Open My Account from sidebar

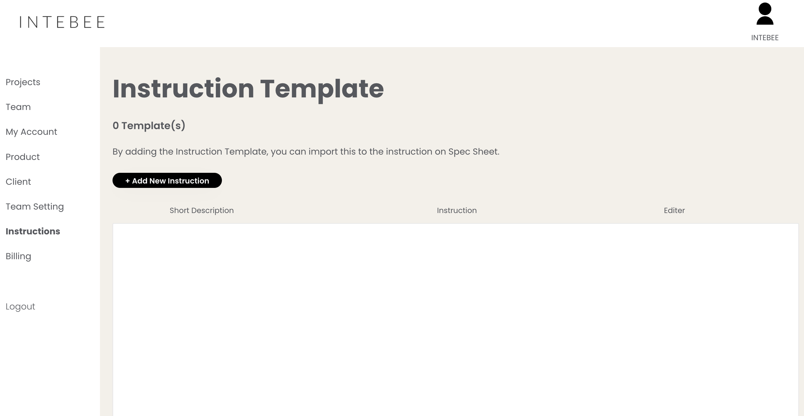tap(31, 132)
